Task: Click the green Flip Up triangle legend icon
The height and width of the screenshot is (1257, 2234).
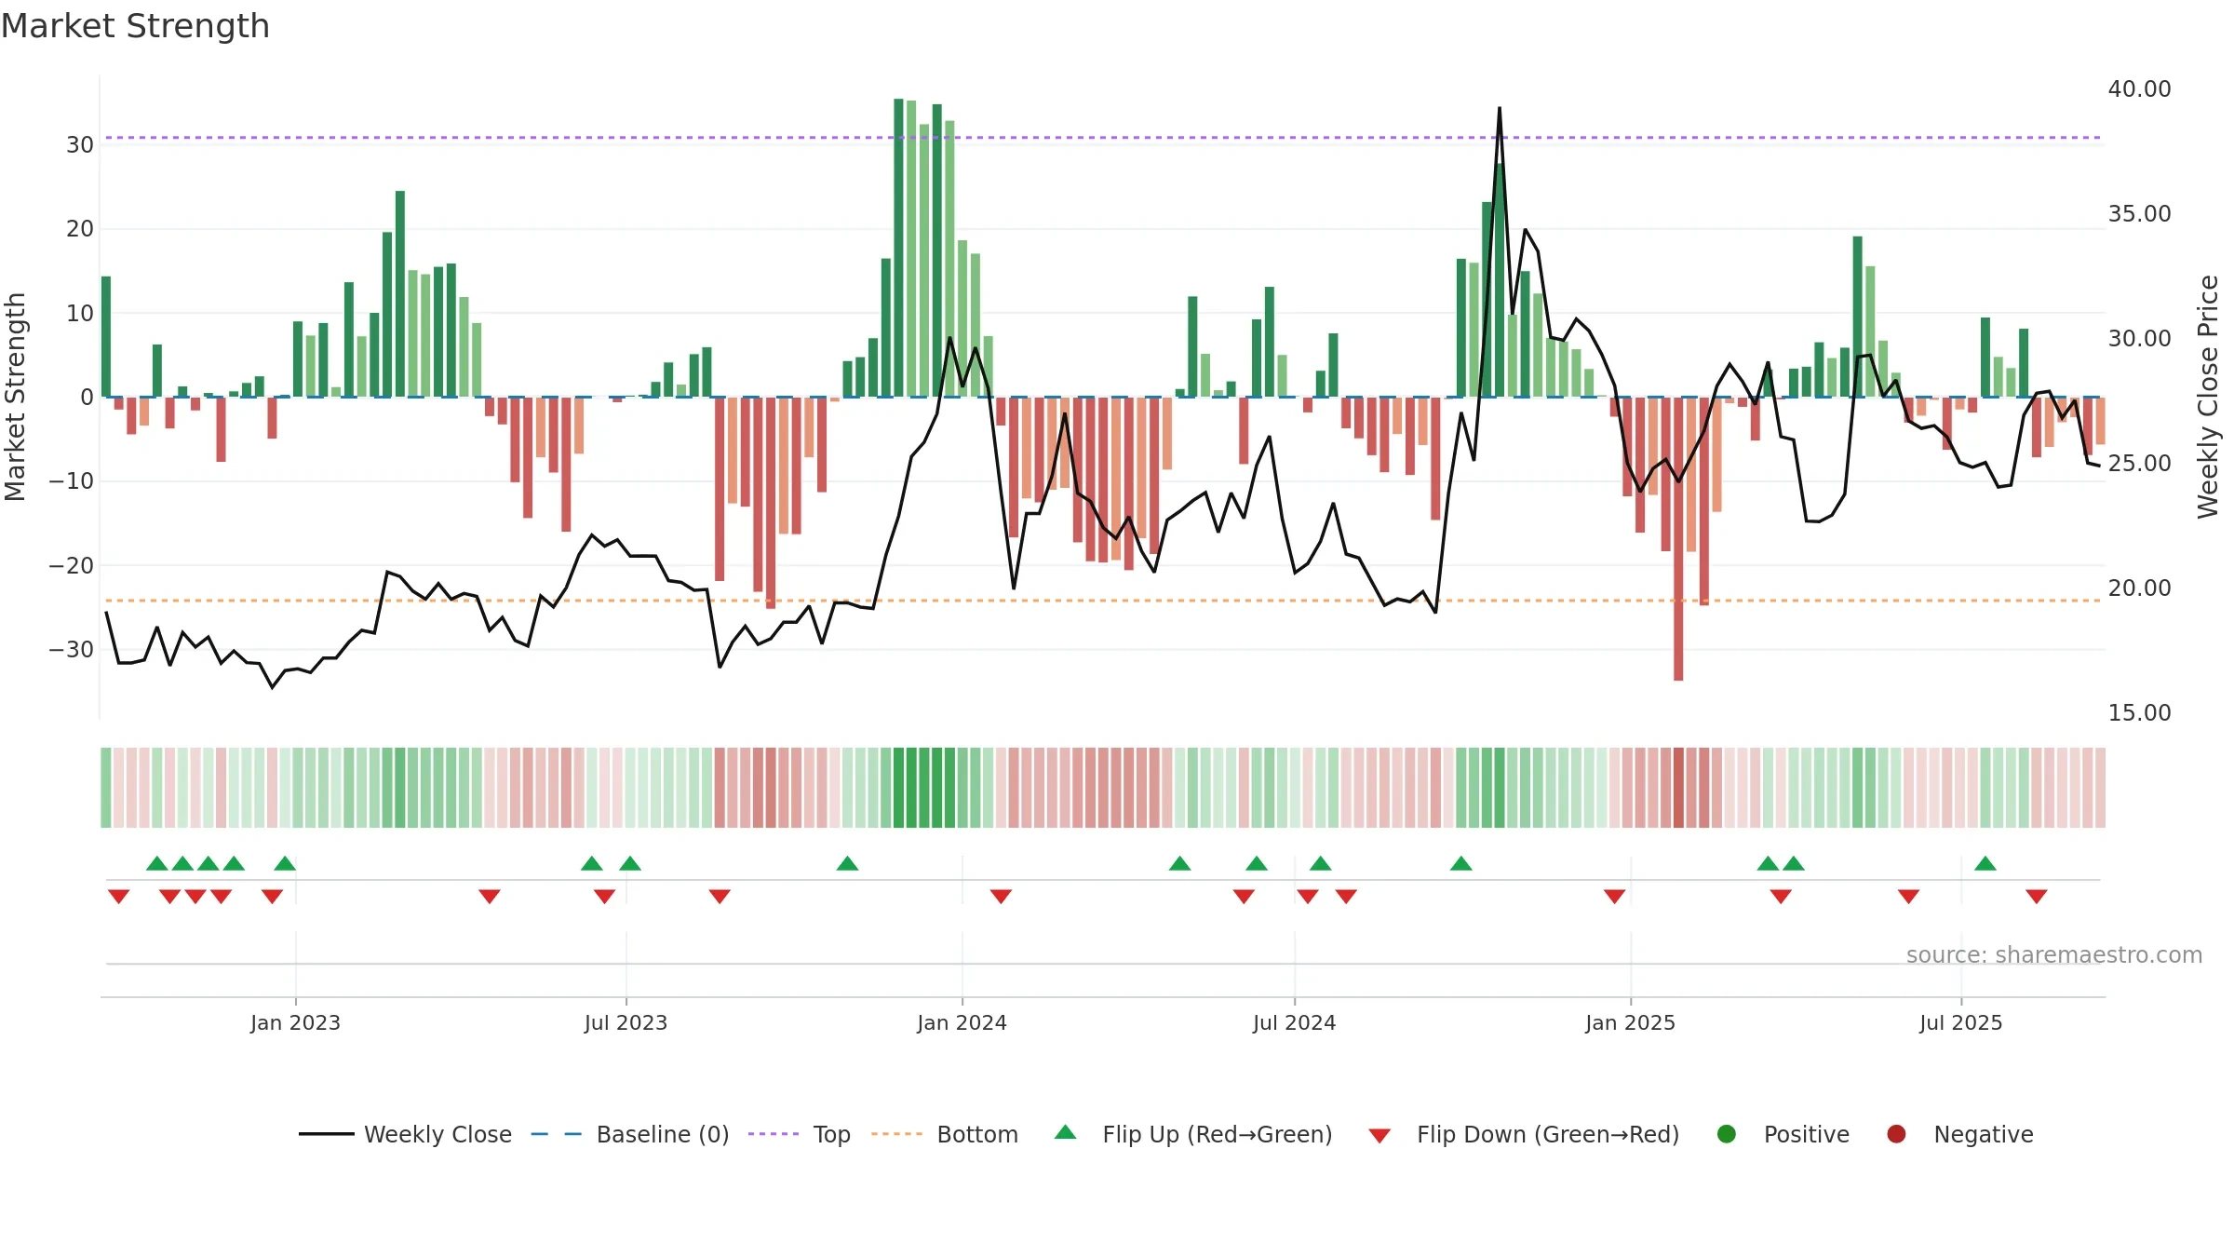Action: (1066, 1132)
